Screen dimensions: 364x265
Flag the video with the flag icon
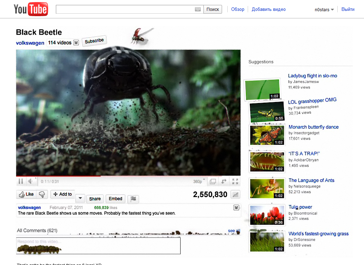pyautogui.click(x=133, y=199)
